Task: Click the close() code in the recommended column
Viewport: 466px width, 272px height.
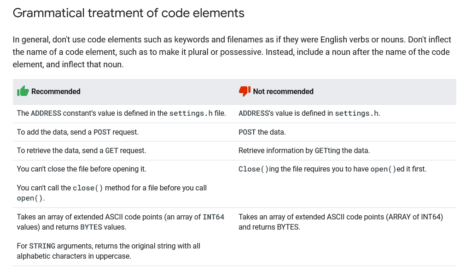Action: 88,188
